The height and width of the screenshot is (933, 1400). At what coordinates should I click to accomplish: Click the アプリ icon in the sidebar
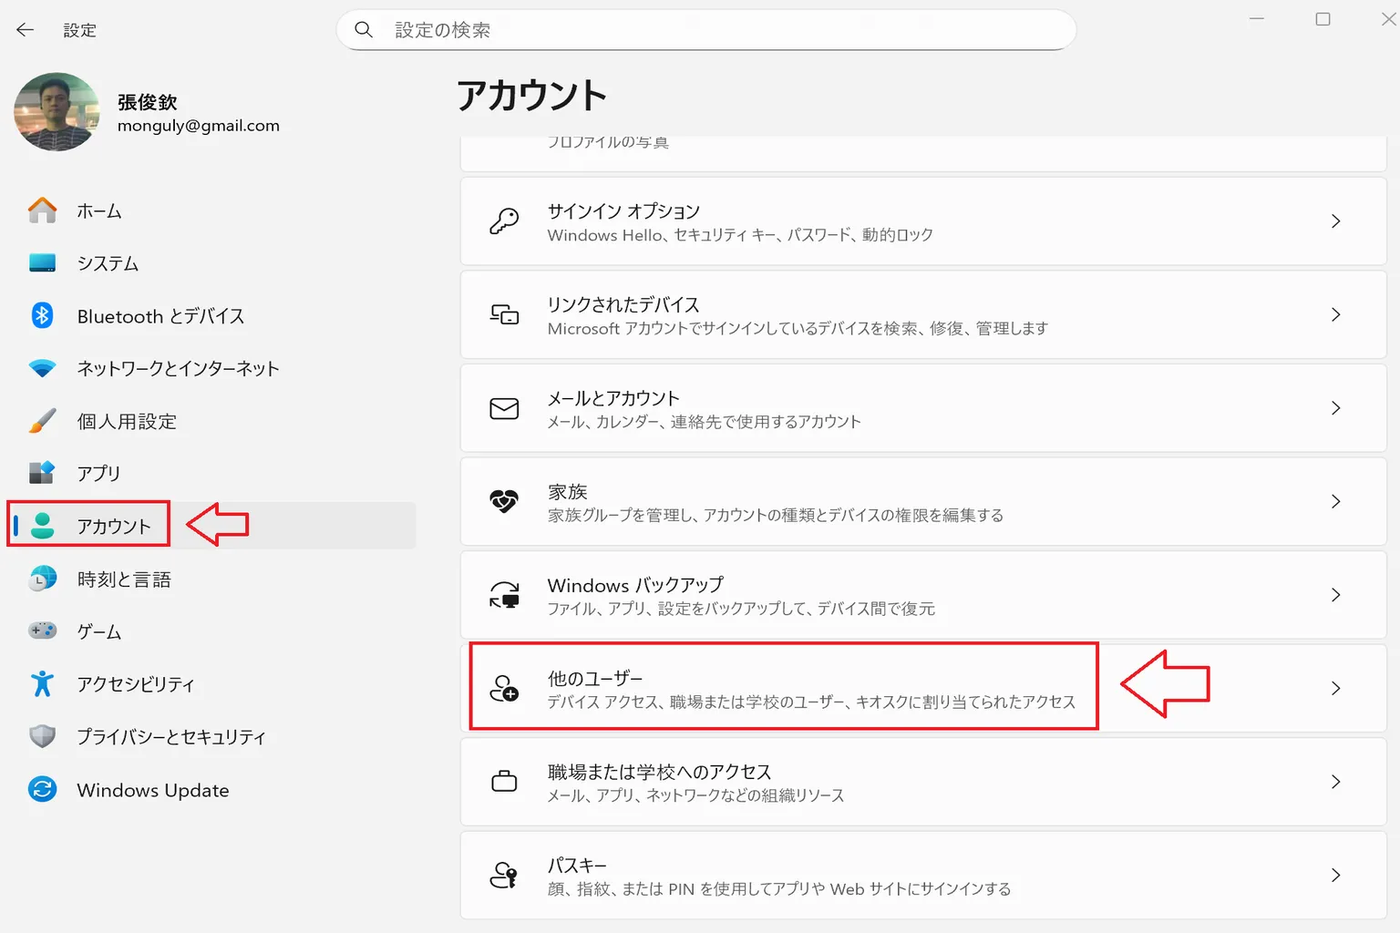coord(42,473)
